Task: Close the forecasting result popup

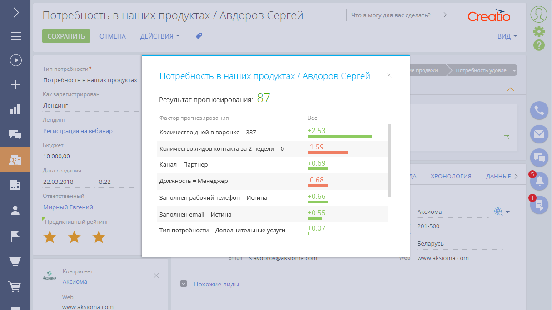Action: (389, 76)
